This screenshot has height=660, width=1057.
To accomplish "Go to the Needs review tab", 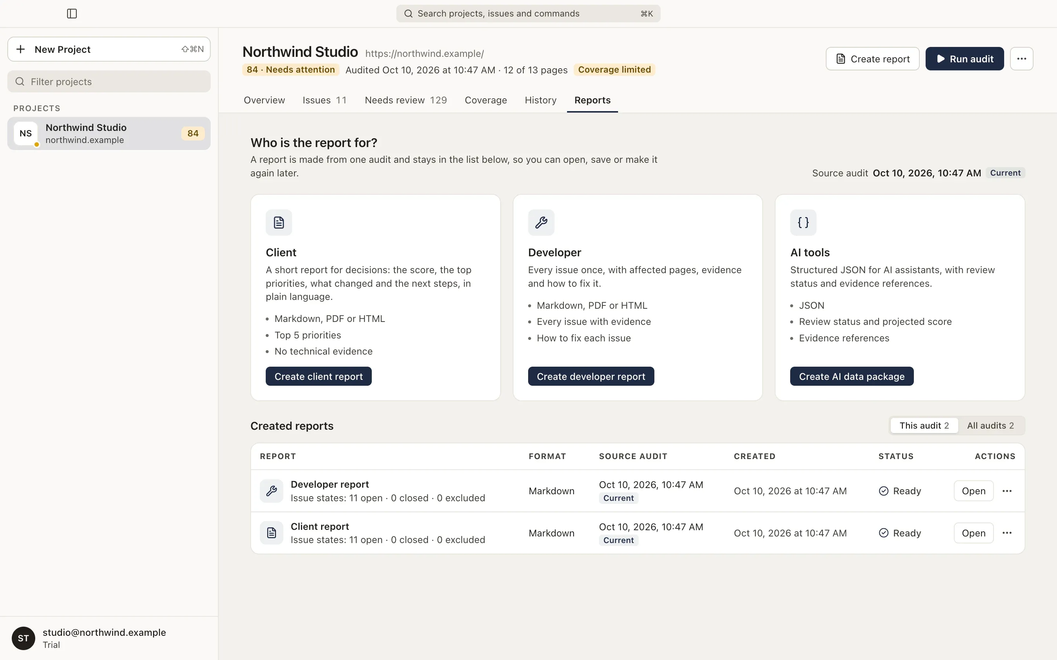I will [406, 100].
